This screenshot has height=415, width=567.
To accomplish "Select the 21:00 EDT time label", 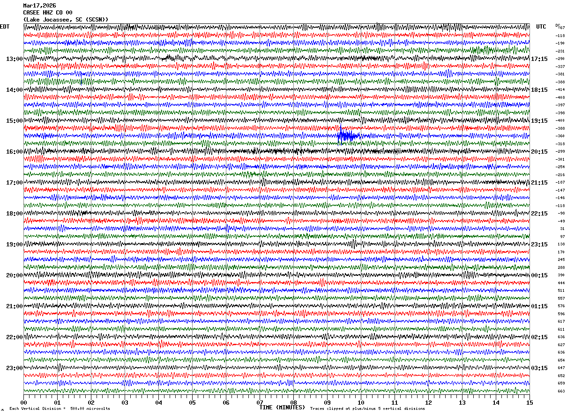I will coord(14,306).
